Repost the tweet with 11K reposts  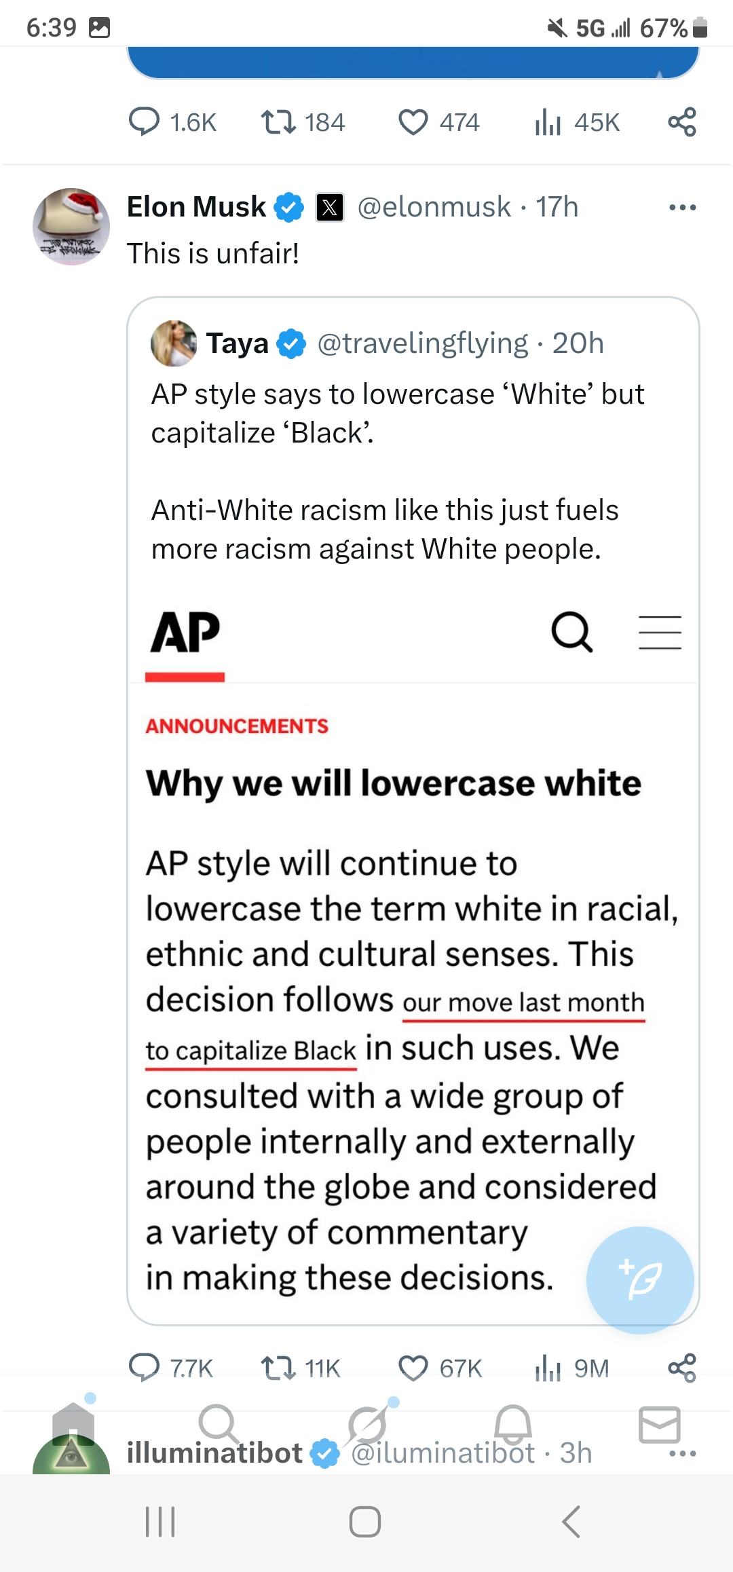coord(278,1368)
